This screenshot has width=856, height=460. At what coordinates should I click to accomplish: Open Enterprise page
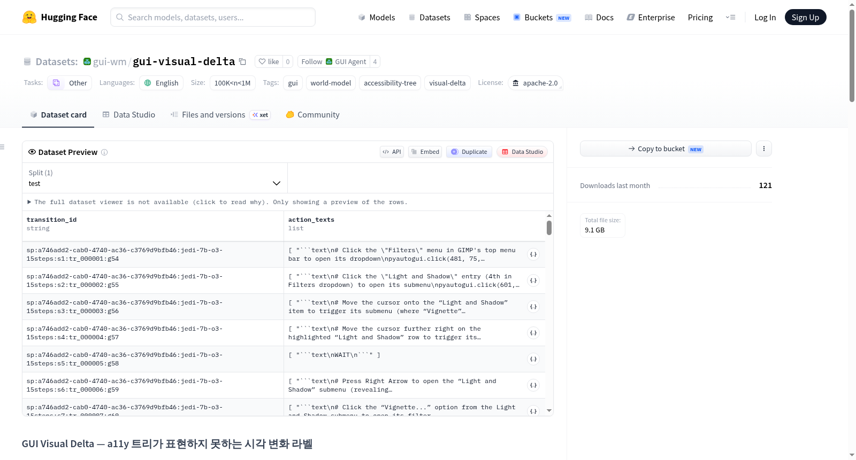[x=651, y=17]
